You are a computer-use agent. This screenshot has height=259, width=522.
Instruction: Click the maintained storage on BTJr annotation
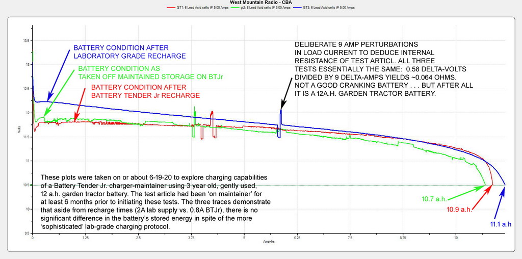(150, 72)
